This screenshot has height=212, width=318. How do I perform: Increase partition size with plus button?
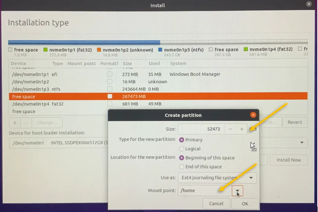242,129
